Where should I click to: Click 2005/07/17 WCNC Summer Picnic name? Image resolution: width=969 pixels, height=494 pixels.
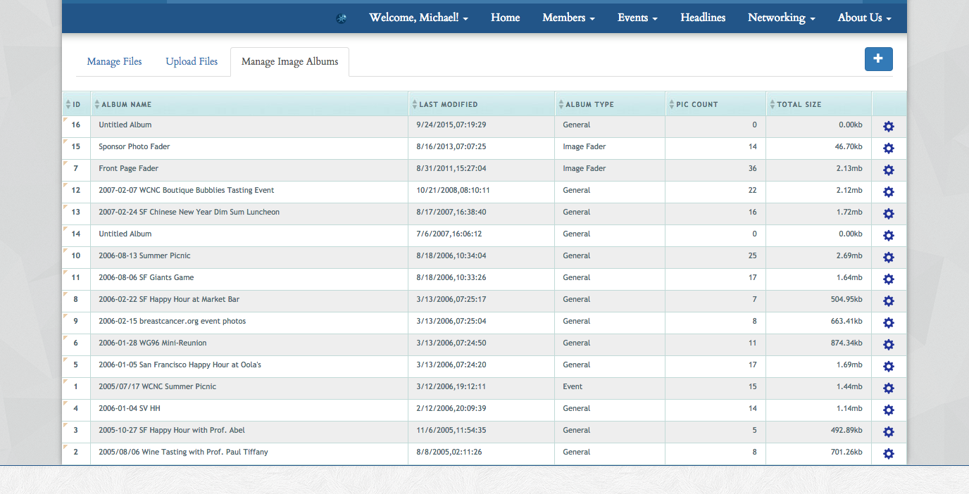[x=158, y=386]
